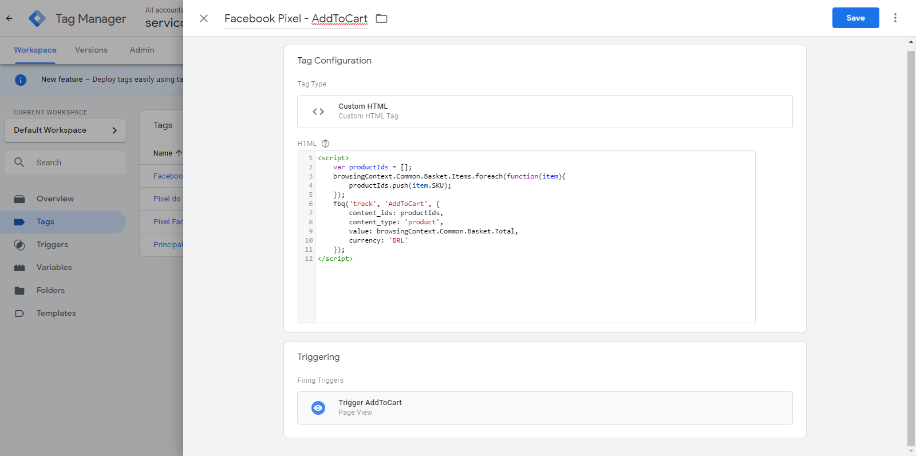Click the Triggers sidebar icon

pyautogui.click(x=19, y=245)
